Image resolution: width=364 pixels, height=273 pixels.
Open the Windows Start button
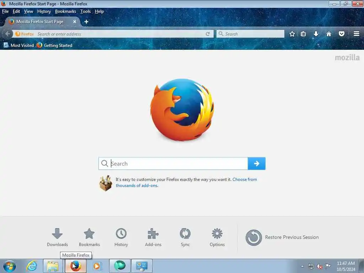pos(10,266)
